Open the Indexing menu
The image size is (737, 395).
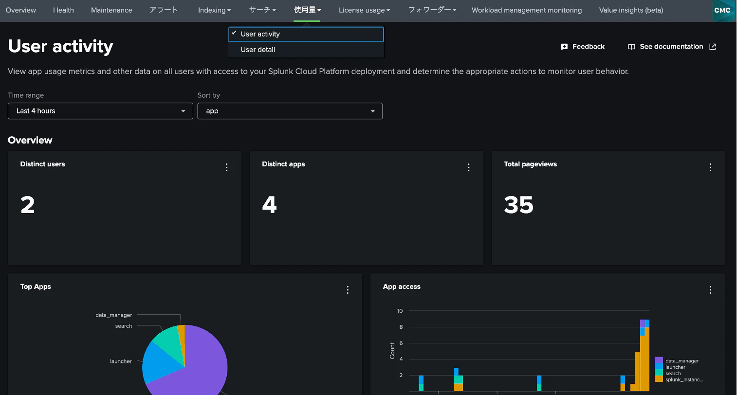pos(215,10)
